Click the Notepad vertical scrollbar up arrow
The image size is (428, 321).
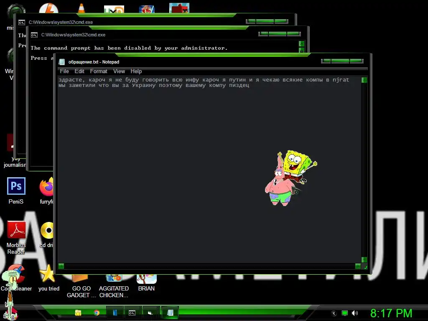(x=364, y=80)
